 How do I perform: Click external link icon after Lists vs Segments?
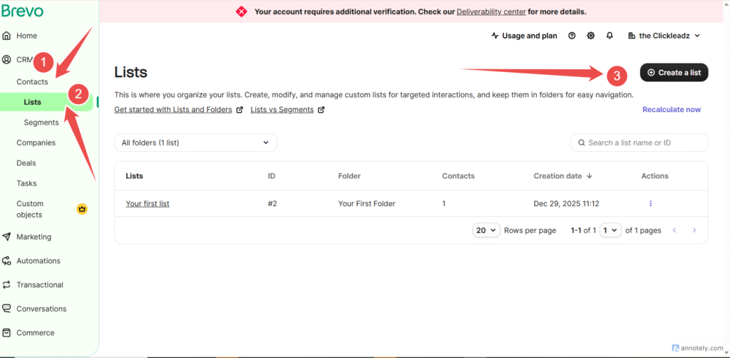321,111
